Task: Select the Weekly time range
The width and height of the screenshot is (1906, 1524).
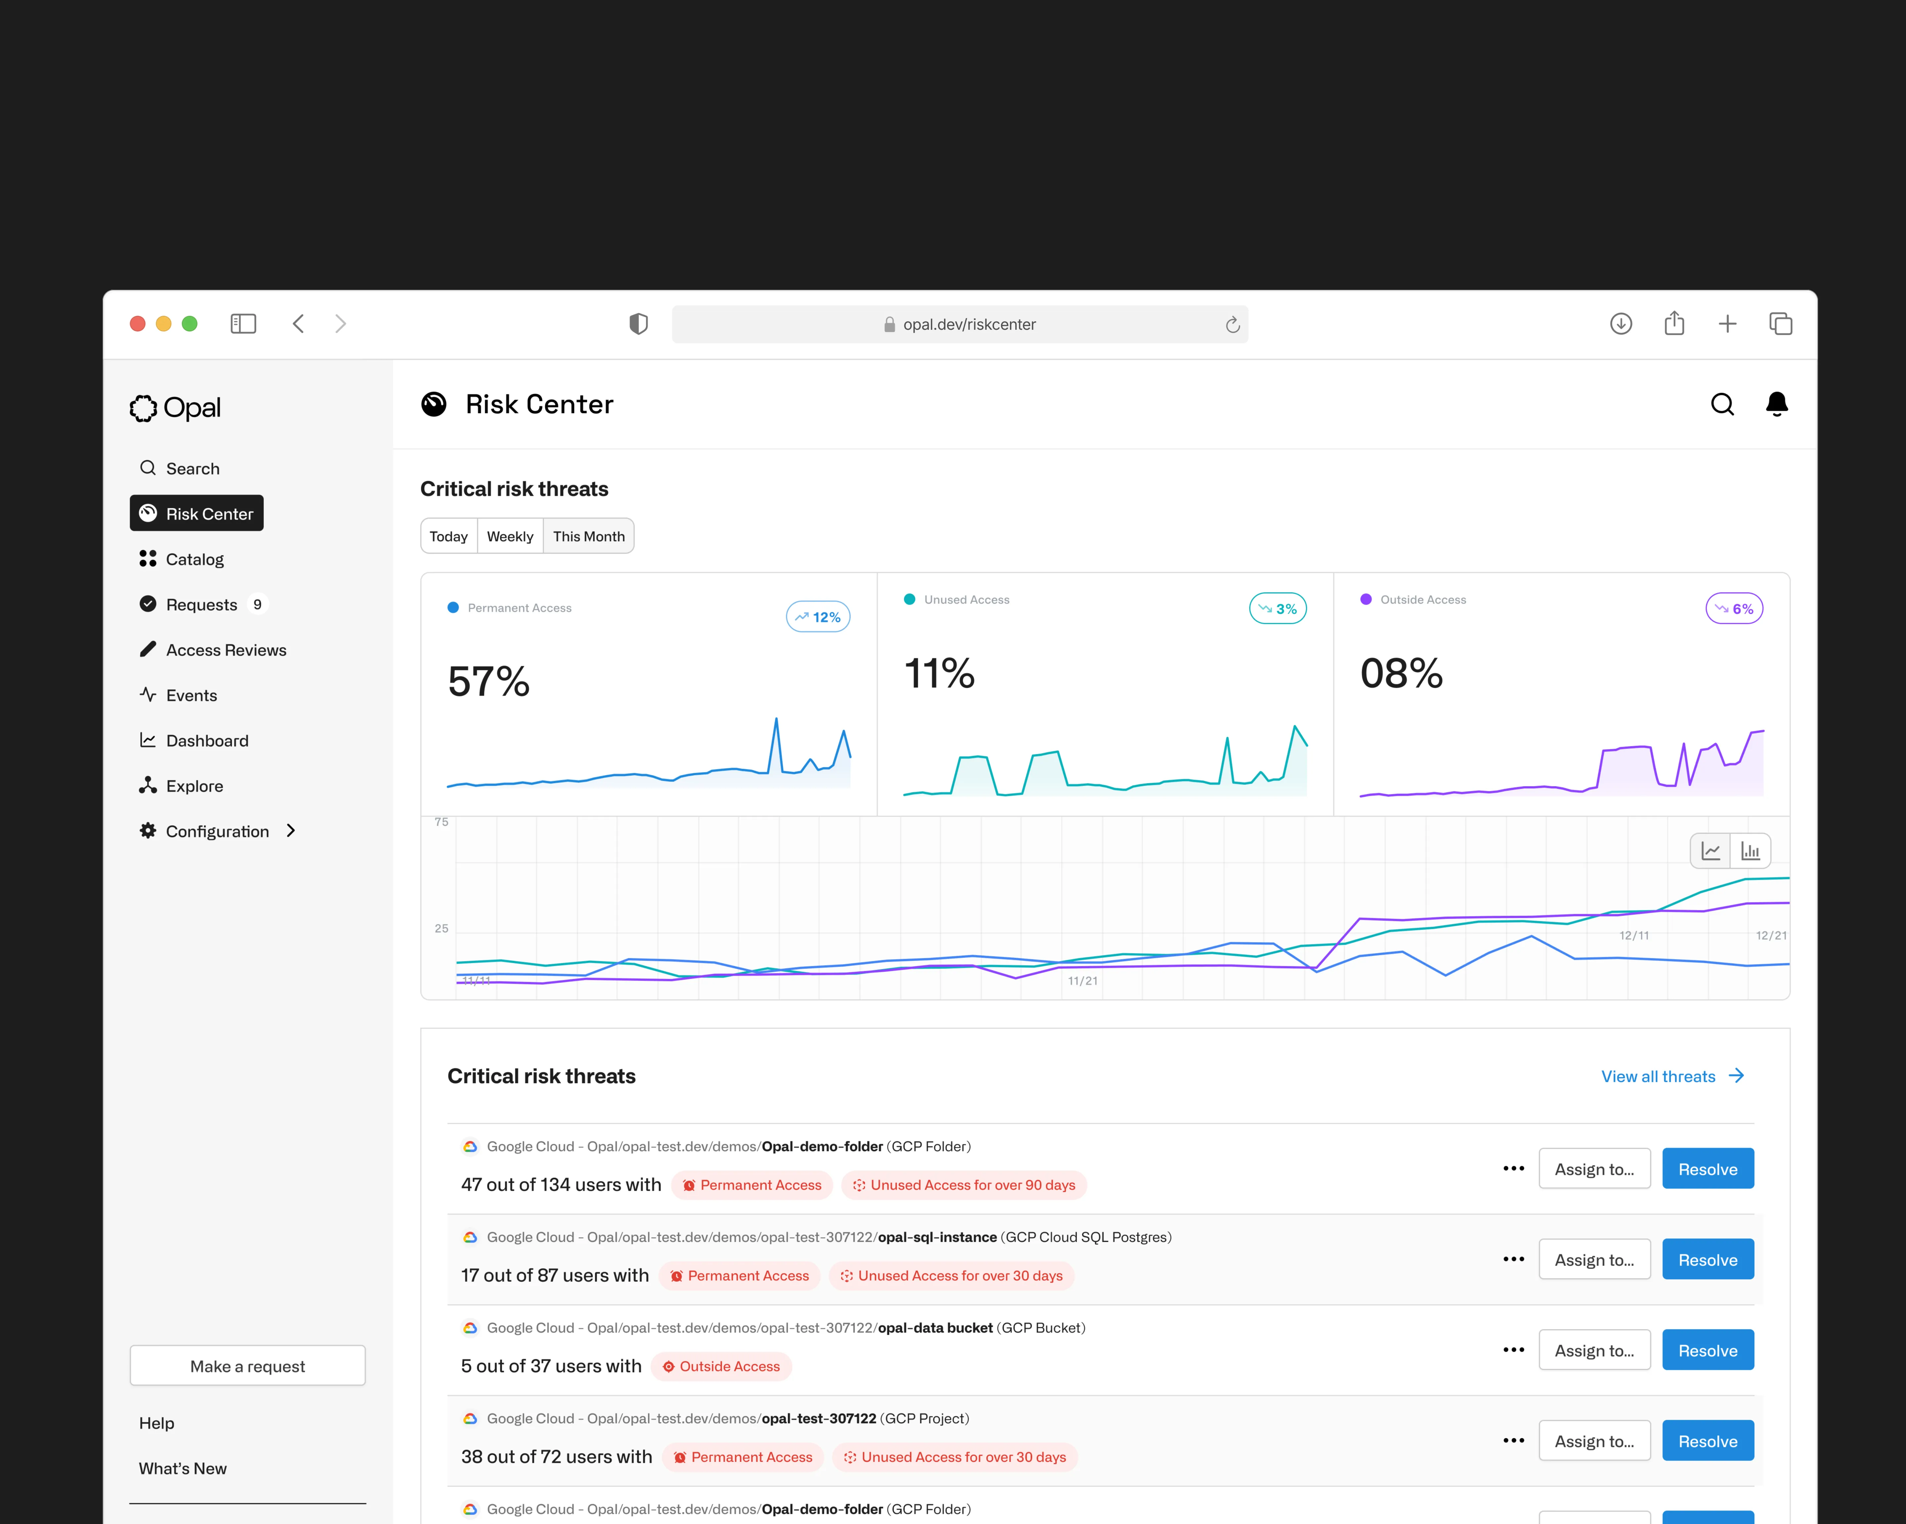Action: (x=510, y=536)
